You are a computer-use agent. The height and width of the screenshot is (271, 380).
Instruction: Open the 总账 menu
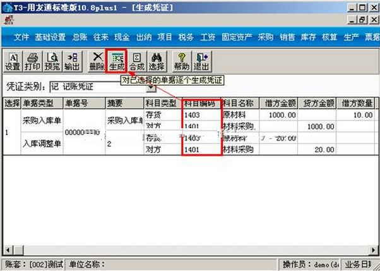pyautogui.click(x=80, y=37)
